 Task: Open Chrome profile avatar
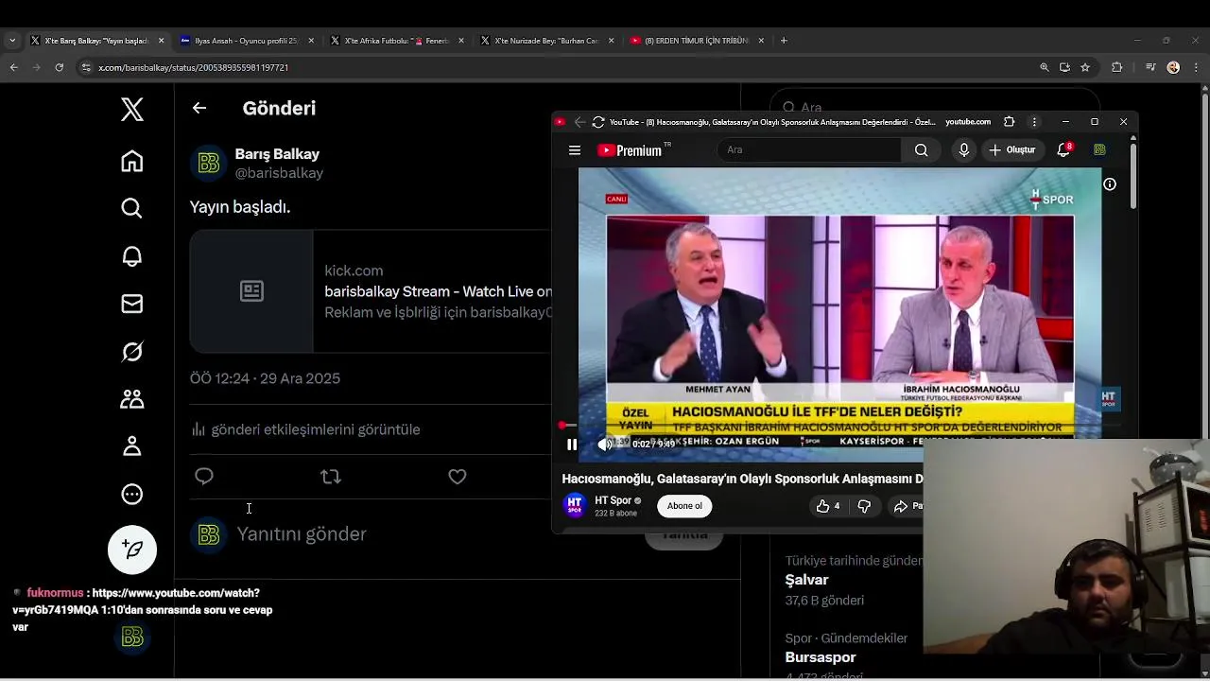coord(1174,67)
